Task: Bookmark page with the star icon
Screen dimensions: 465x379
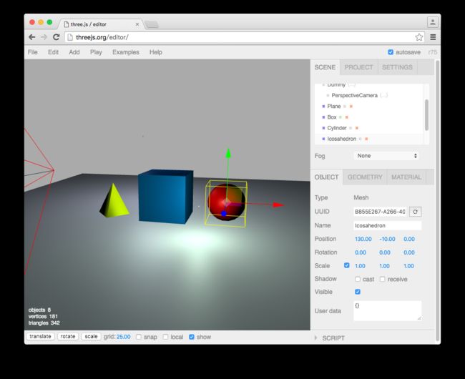Action: [x=418, y=37]
